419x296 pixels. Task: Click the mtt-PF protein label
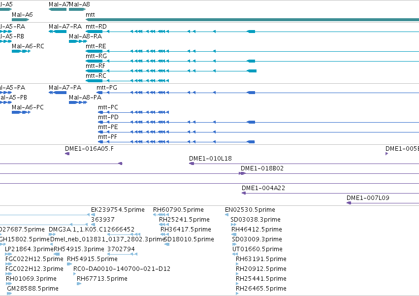coord(107,137)
